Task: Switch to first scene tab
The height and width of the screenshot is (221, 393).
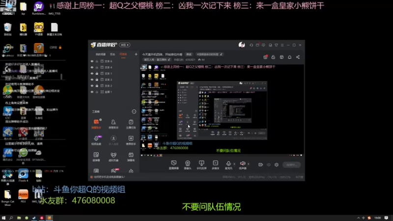Action: click(x=100, y=55)
